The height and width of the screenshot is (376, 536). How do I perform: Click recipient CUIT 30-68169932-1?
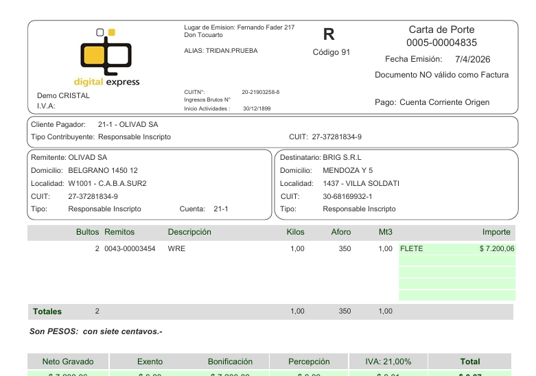pyautogui.click(x=347, y=196)
